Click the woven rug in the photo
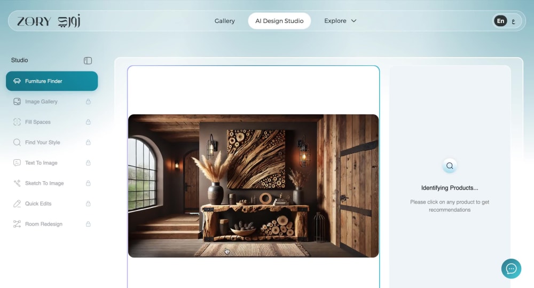 coord(252,250)
